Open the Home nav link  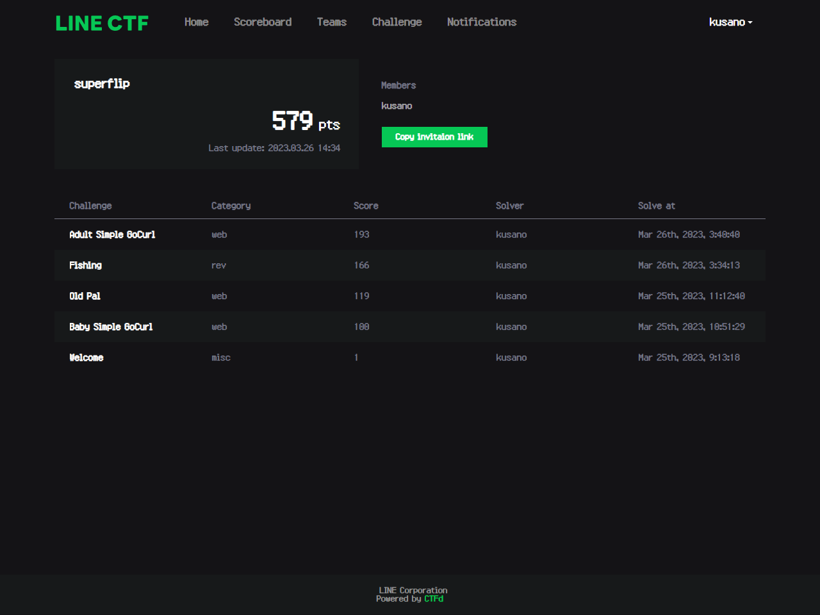tap(197, 22)
